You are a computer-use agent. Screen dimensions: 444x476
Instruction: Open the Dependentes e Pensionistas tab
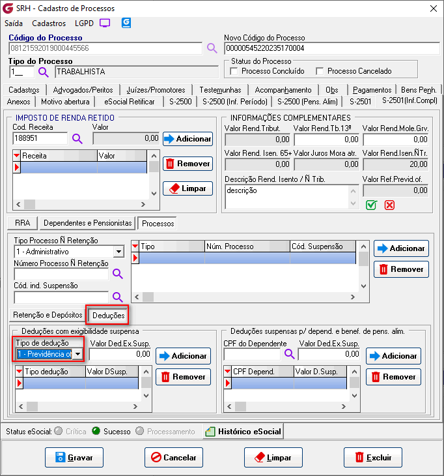(88, 223)
